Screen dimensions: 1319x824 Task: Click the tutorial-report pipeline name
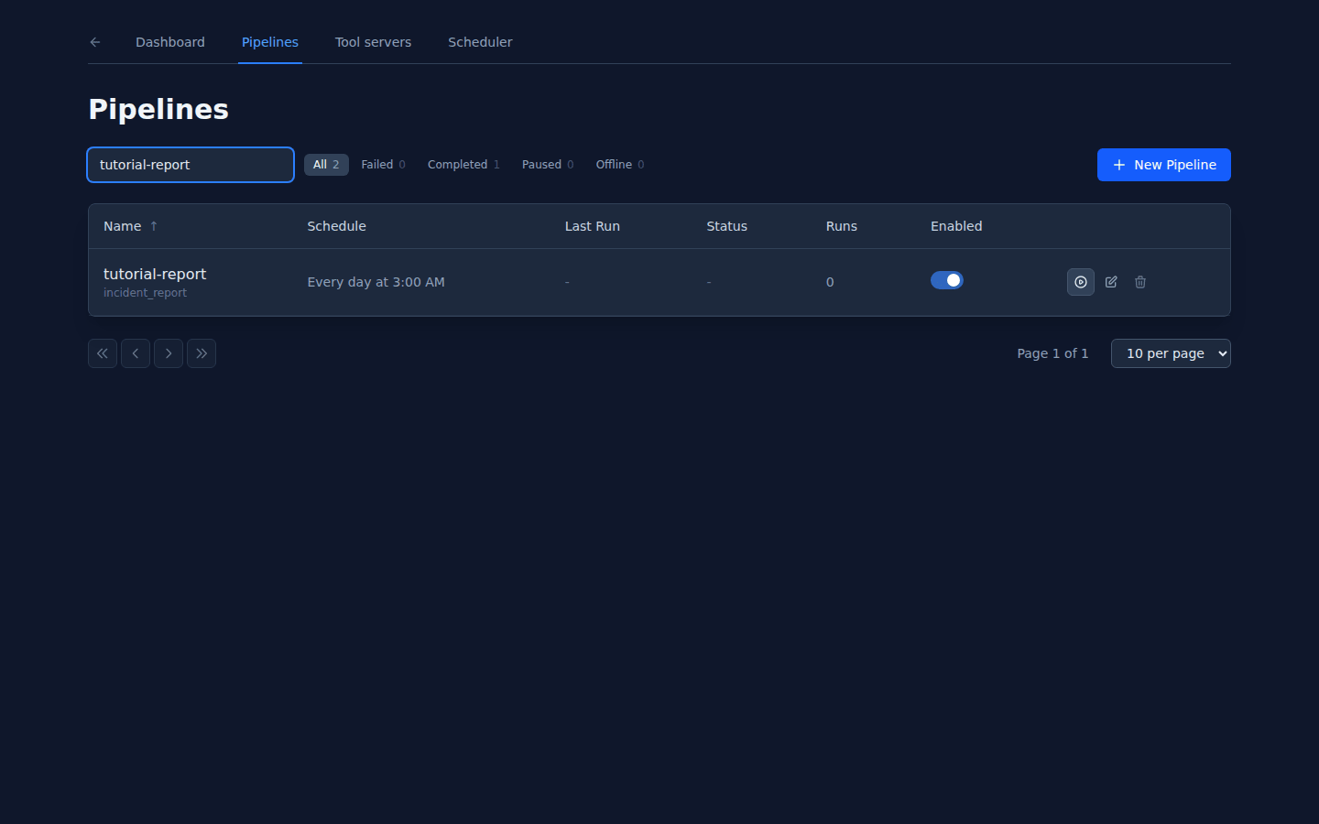tap(155, 274)
